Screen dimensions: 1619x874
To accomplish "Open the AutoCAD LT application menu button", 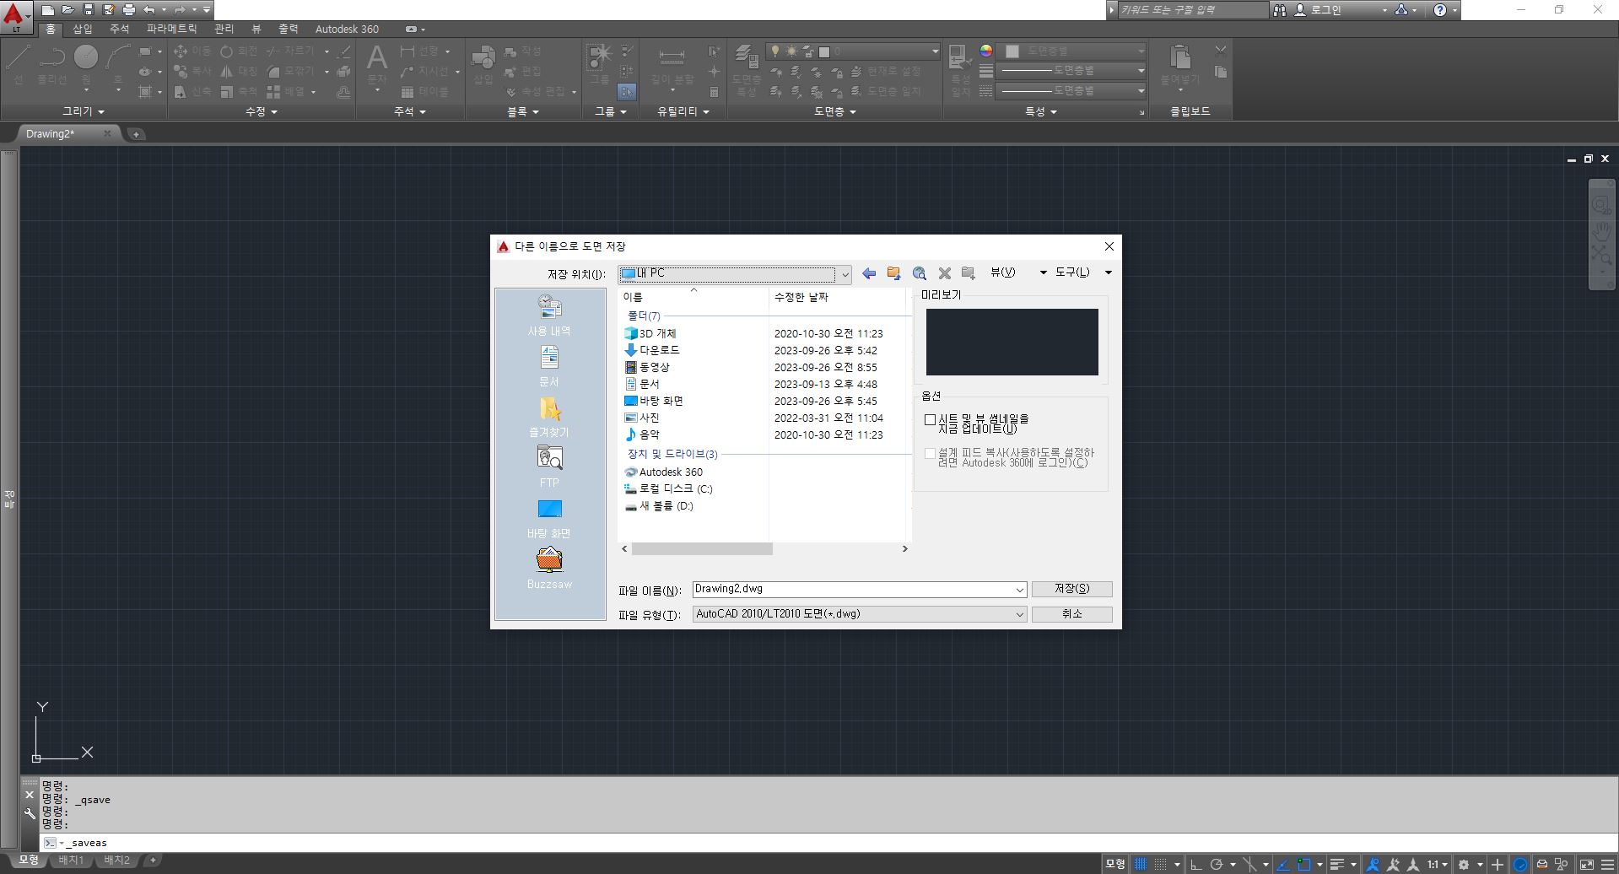I will (x=15, y=16).
